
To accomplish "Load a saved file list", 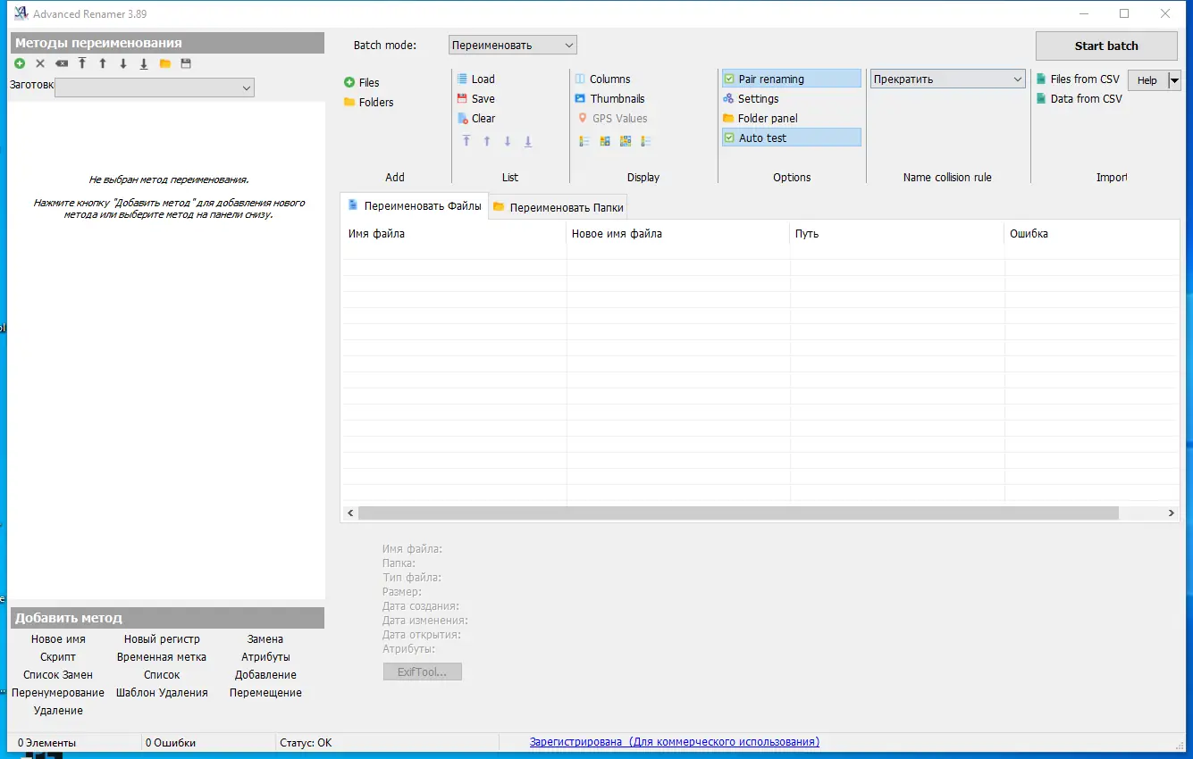I will [476, 79].
